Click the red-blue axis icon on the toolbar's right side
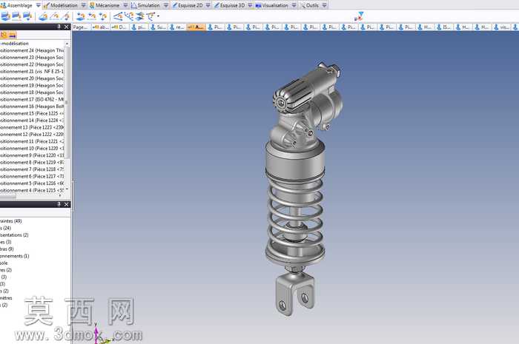The image size is (519, 344). pos(359,16)
